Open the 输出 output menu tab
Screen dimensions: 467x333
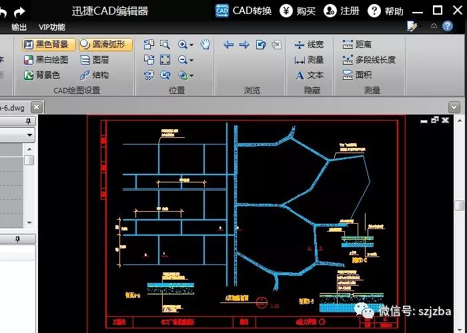[x=19, y=27]
